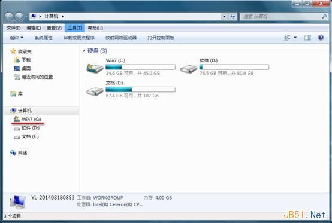The width and height of the screenshot is (332, 223).
Task: Open the address bar history dropdown
Action: (x=224, y=16)
